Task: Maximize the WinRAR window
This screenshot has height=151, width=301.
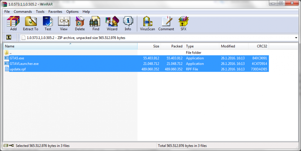Action: 281,3
